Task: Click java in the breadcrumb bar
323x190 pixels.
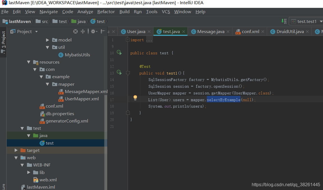Action: coord(79,21)
